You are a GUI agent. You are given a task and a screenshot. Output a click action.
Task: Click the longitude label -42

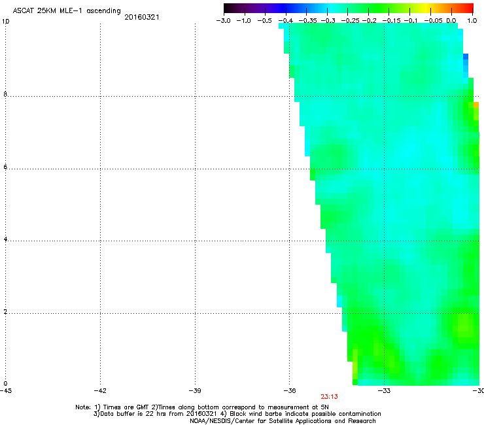pos(100,391)
